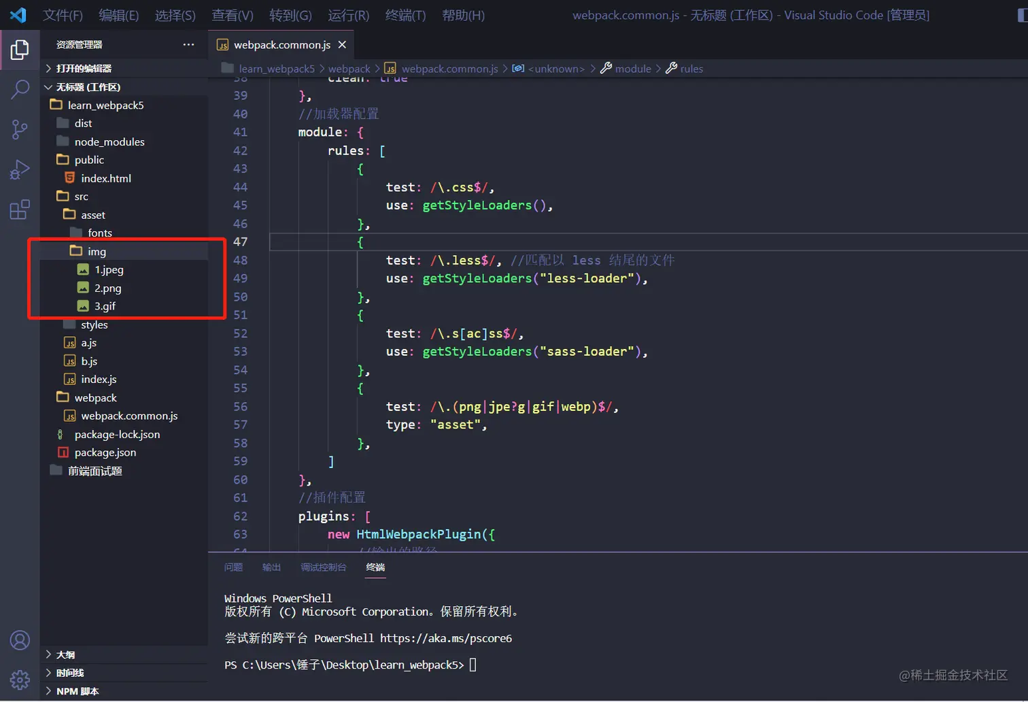Open the Run and Debug view
This screenshot has width=1028, height=702.
tap(20, 169)
